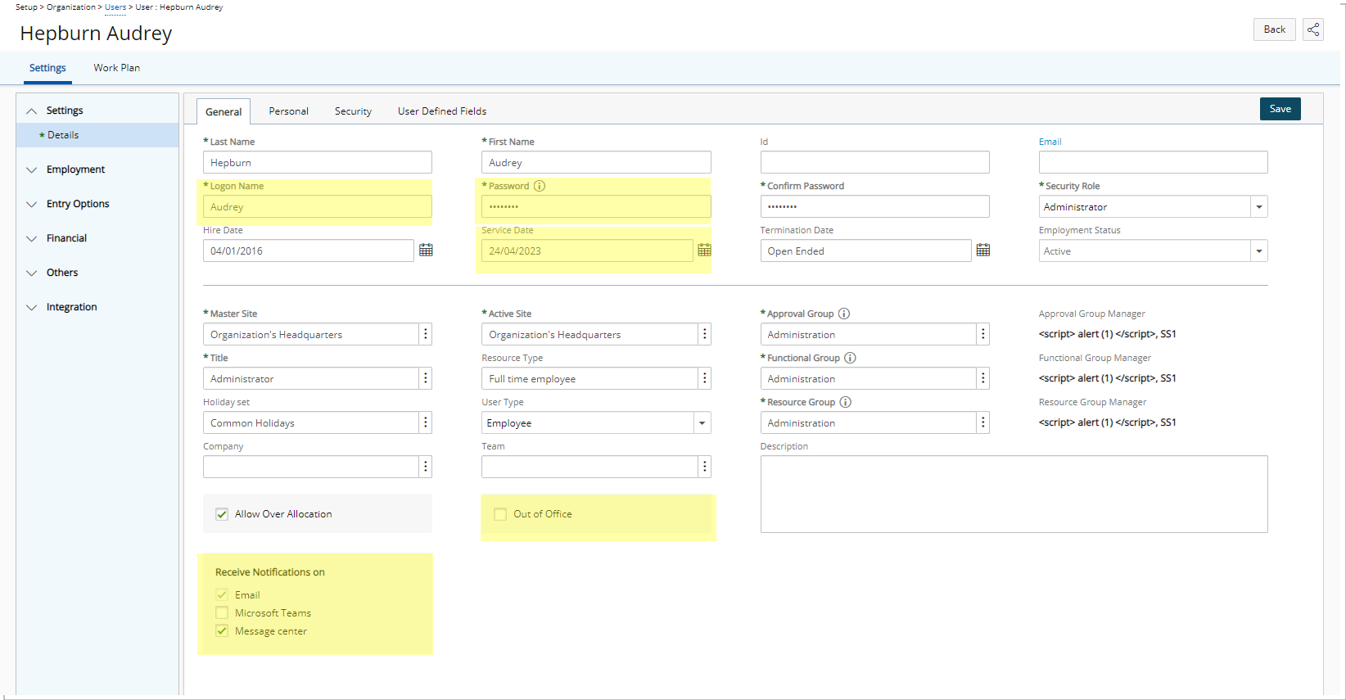1346x700 pixels.
Task: Open the Hire Date calendar picker
Action: (426, 251)
